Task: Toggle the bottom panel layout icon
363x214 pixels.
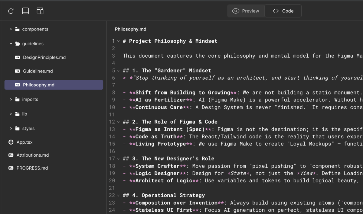Action: pyautogui.click(x=25, y=11)
